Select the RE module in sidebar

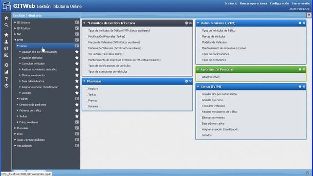6,55
